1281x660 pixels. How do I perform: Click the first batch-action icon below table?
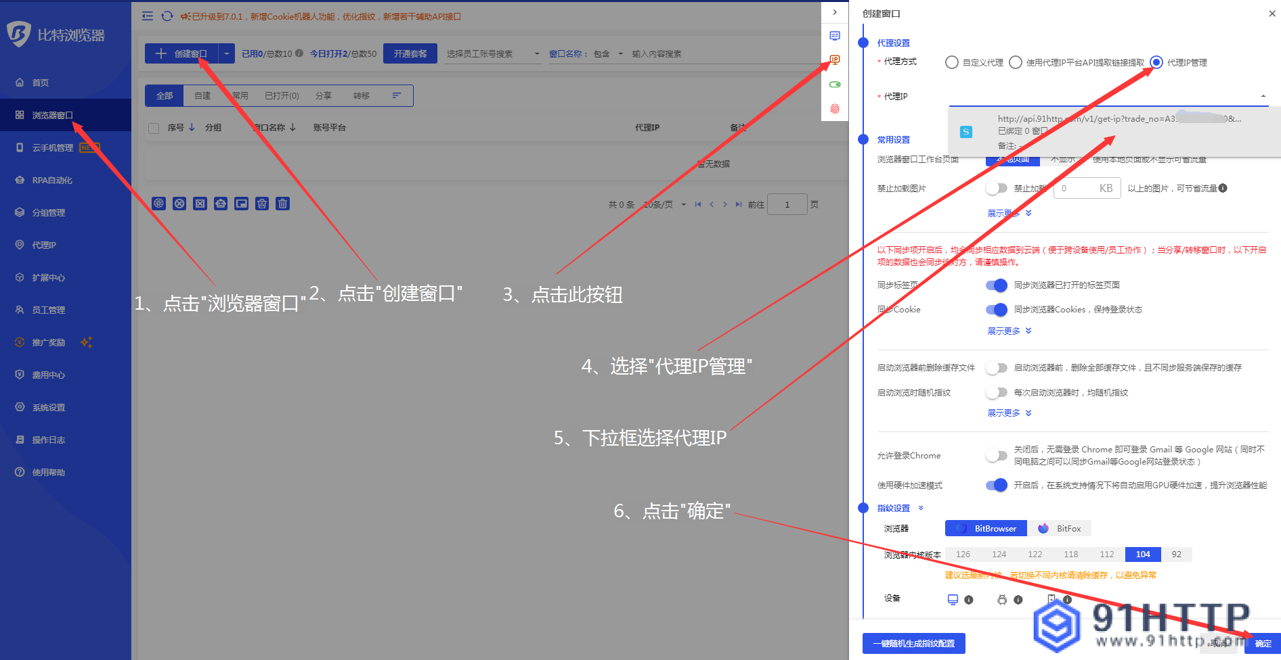pos(158,204)
